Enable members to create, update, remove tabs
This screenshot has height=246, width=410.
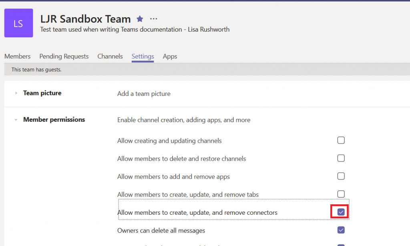click(x=341, y=194)
